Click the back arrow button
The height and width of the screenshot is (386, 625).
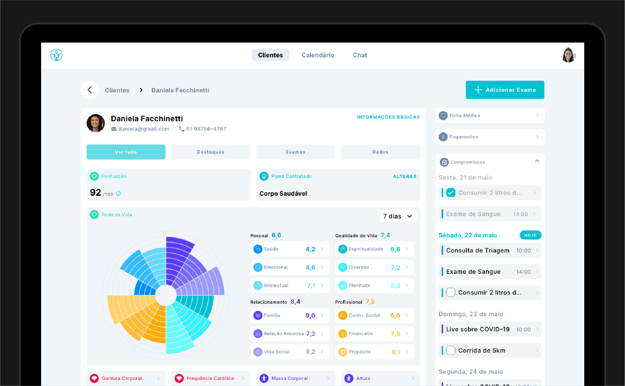point(90,90)
